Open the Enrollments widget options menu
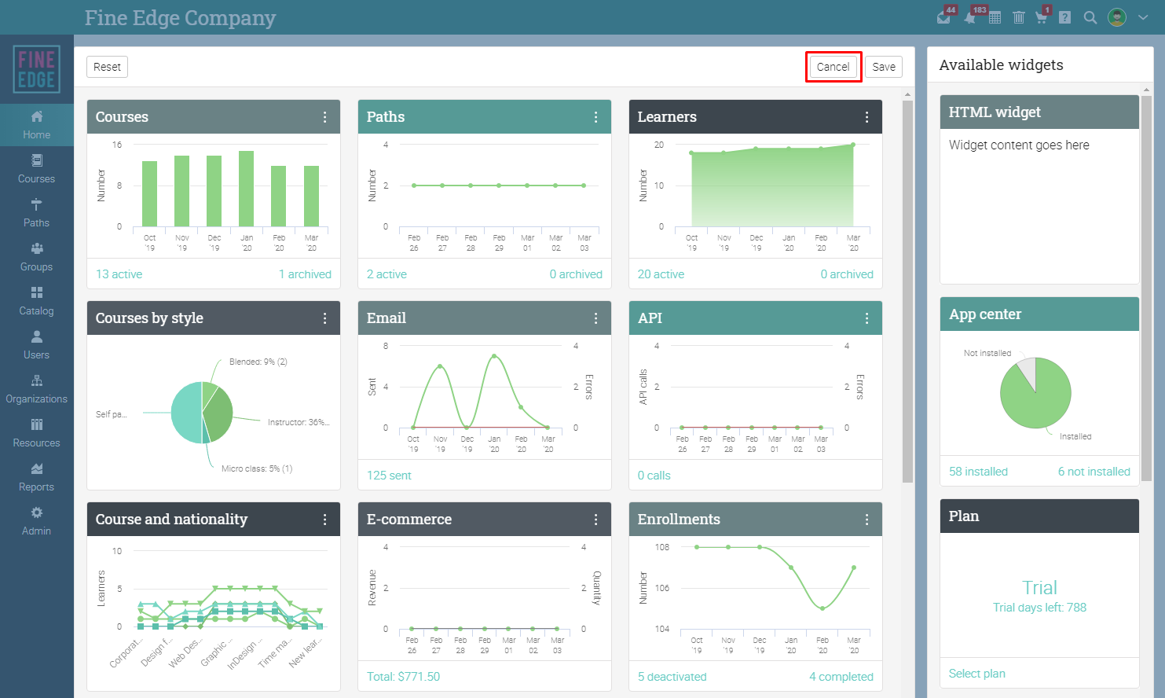Viewport: 1165px width, 698px height. (866, 520)
